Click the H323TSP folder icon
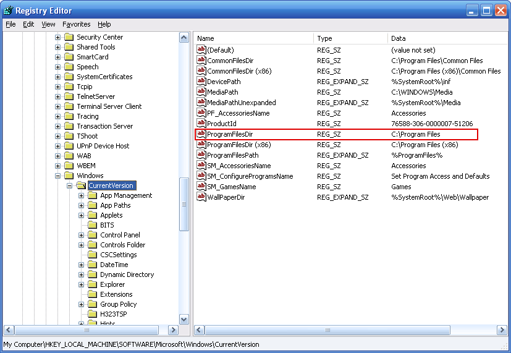The width and height of the screenshot is (511, 353). (x=93, y=314)
